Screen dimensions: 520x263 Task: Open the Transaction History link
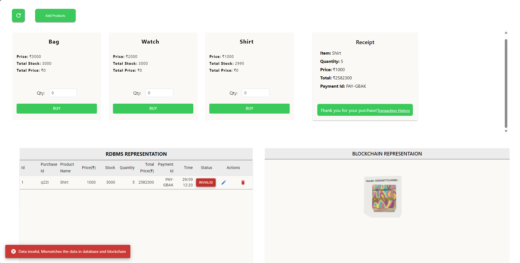[x=394, y=111]
